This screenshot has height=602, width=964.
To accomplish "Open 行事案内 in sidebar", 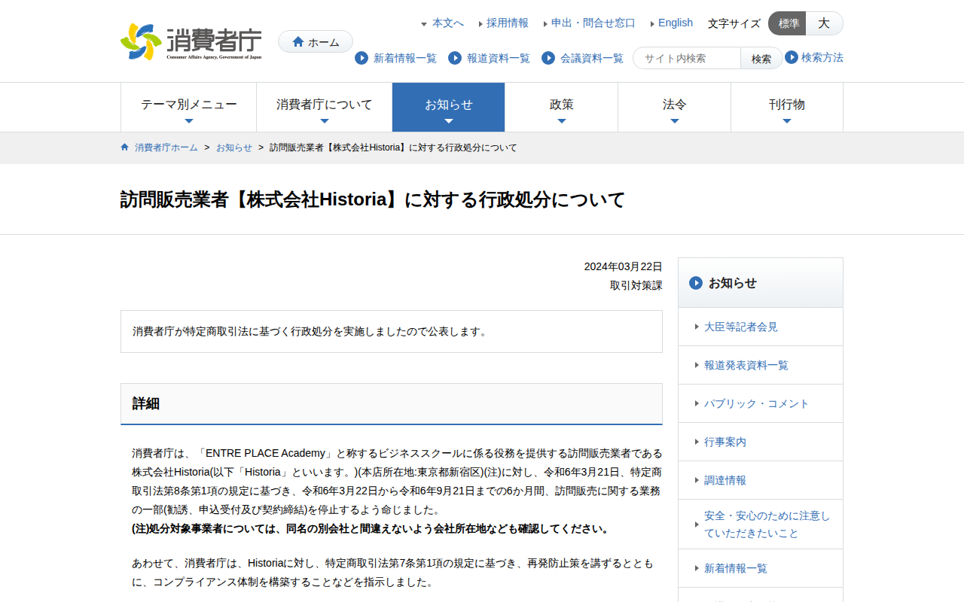I will click(725, 442).
